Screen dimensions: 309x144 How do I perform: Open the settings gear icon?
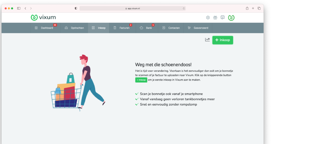208,18
